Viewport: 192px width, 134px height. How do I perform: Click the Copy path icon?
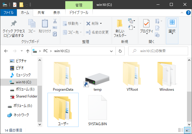click(x=55, y=28)
